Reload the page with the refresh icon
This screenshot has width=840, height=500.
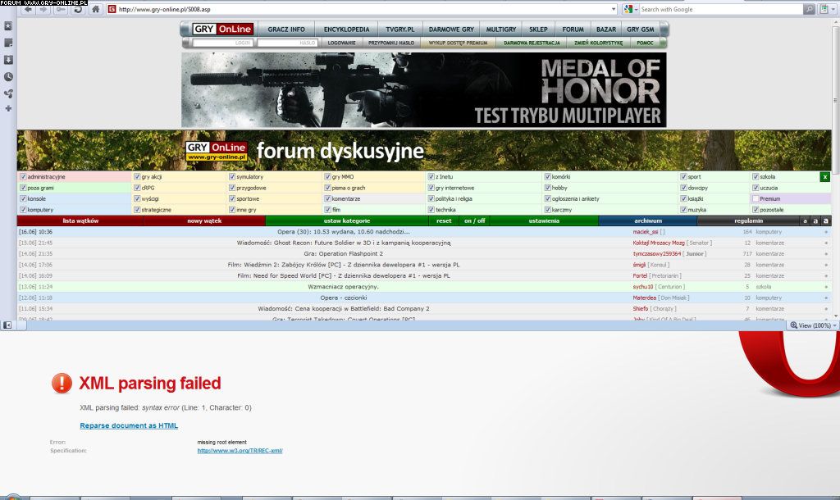[78, 9]
